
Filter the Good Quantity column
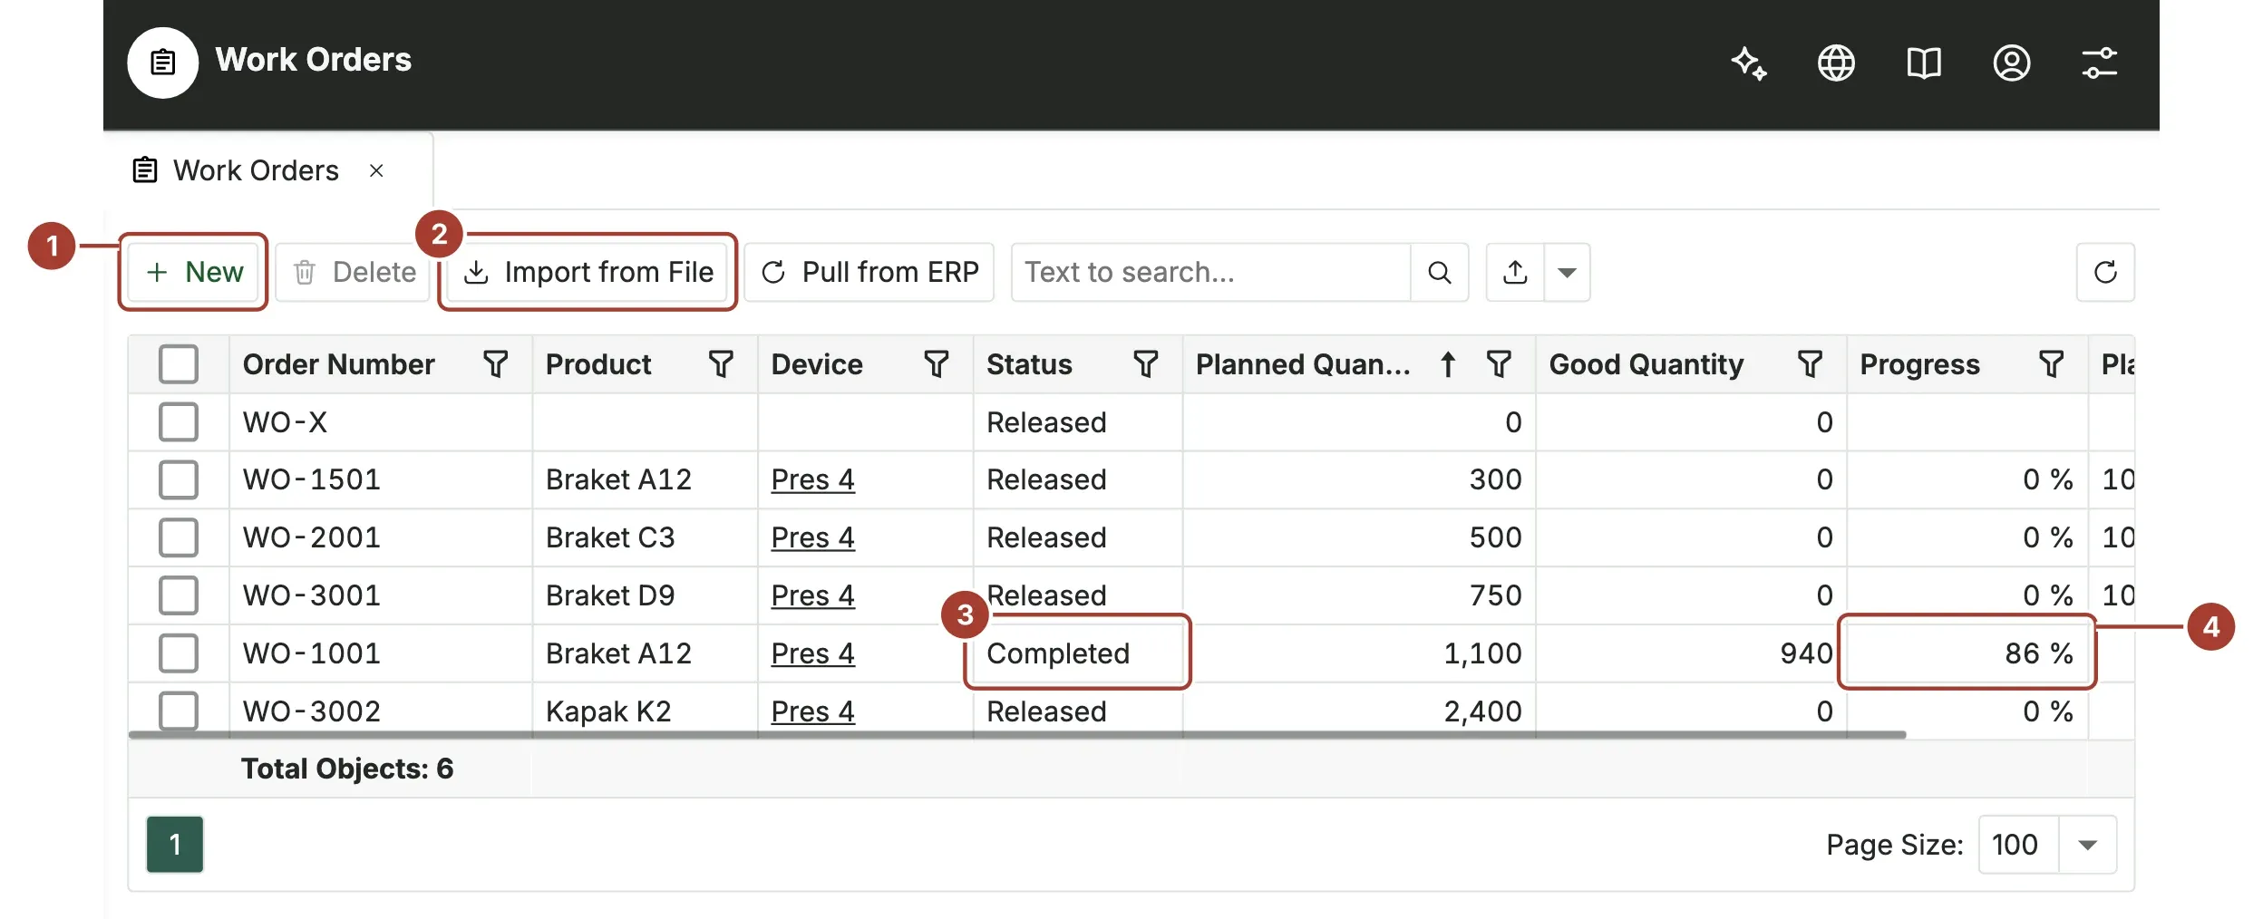pyautogui.click(x=1810, y=364)
